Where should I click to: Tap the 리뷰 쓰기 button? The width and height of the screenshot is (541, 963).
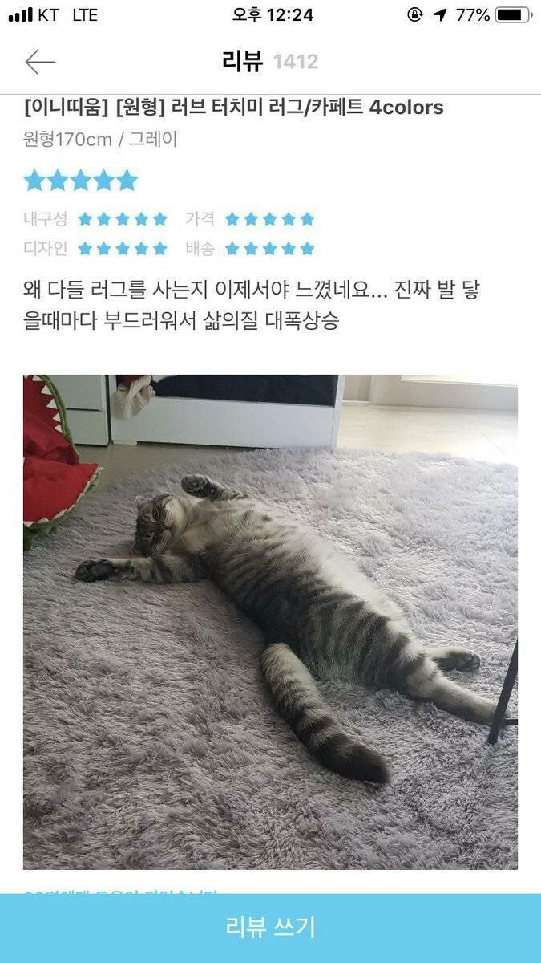pos(270,928)
